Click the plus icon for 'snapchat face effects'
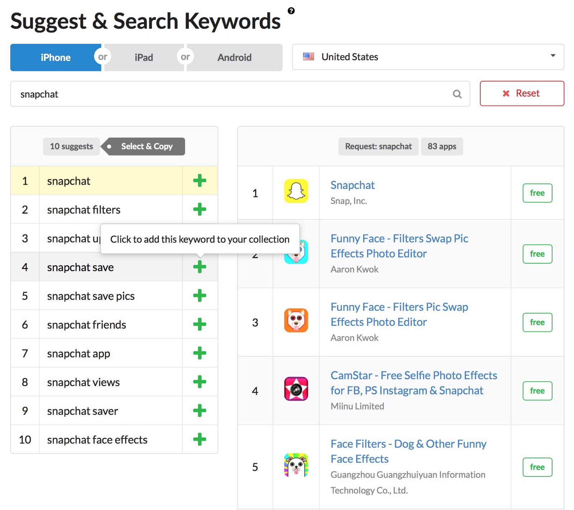 pyautogui.click(x=199, y=439)
